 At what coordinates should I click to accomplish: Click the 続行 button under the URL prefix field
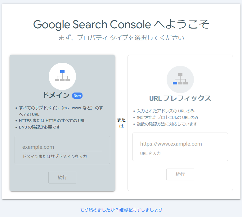coord(180,174)
